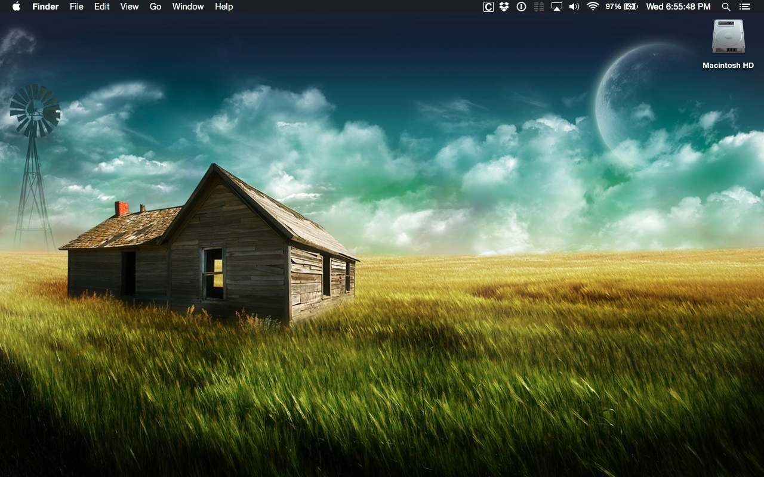This screenshot has width=764, height=477.
Task: Open the Help menu
Action: [x=224, y=7]
